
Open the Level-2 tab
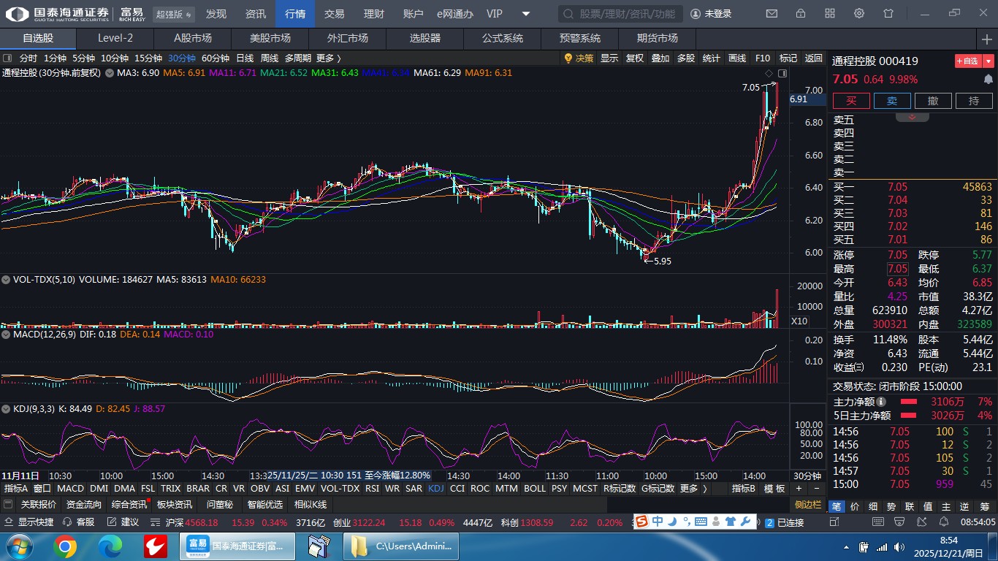[115, 38]
